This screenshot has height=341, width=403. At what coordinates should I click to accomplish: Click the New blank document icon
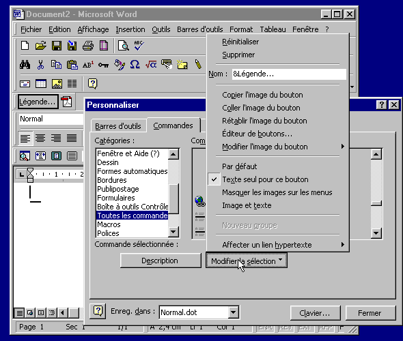click(x=25, y=46)
